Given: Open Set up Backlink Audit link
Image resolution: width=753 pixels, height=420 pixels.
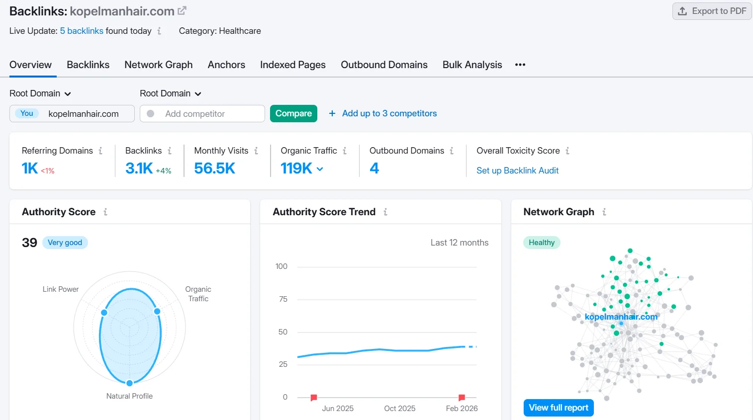Looking at the screenshot, I should 517,170.
